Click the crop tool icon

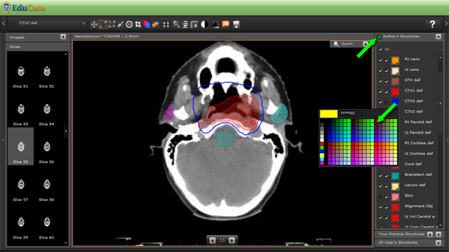tap(138, 24)
